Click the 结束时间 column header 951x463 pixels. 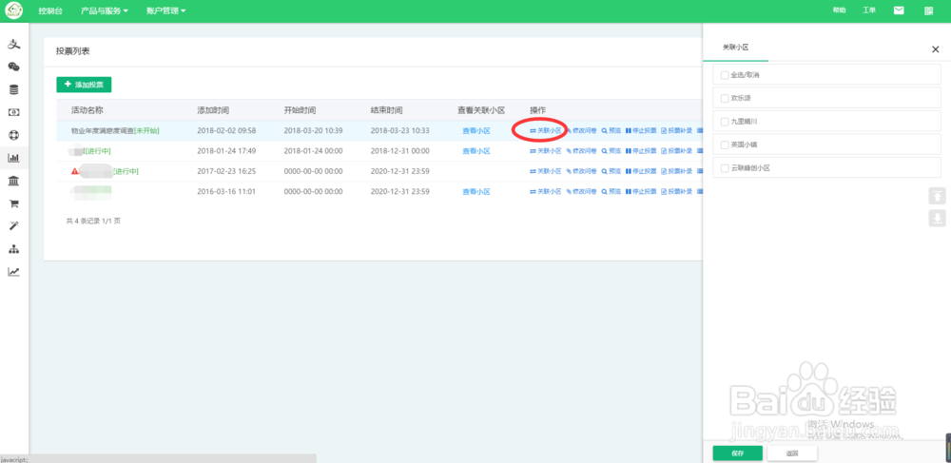point(386,110)
